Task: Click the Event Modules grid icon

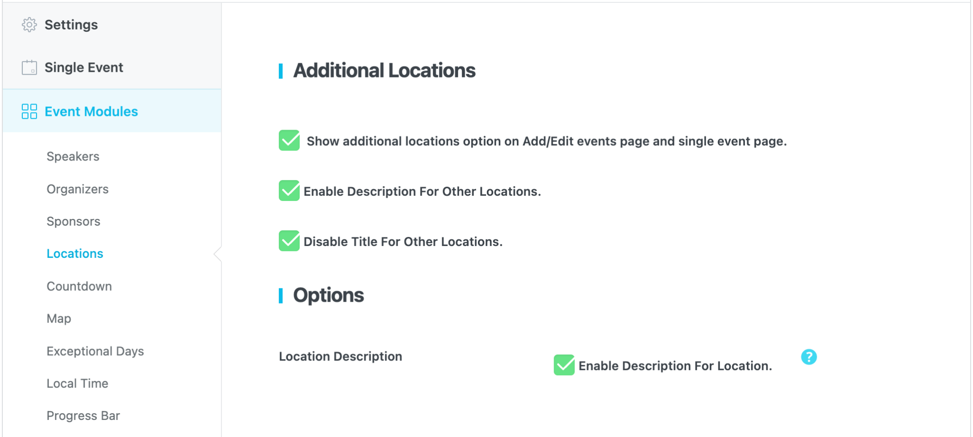Action: point(29,112)
